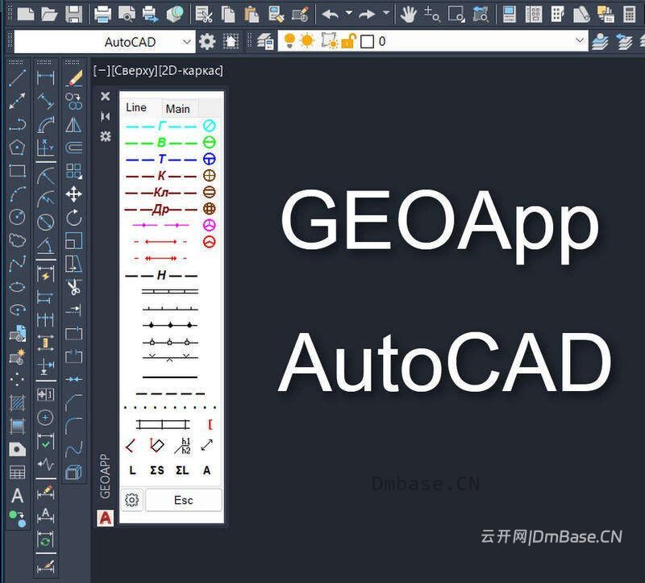The width and height of the screenshot is (645, 583).
Task: Select the Erase tool
Action: [74, 77]
